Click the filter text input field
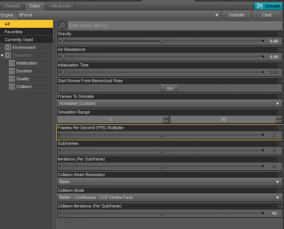Screen dimensions: 284x229 [175, 26]
